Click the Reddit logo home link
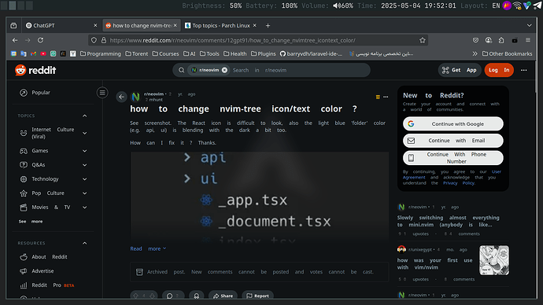The width and height of the screenshot is (543, 305). pos(35,70)
